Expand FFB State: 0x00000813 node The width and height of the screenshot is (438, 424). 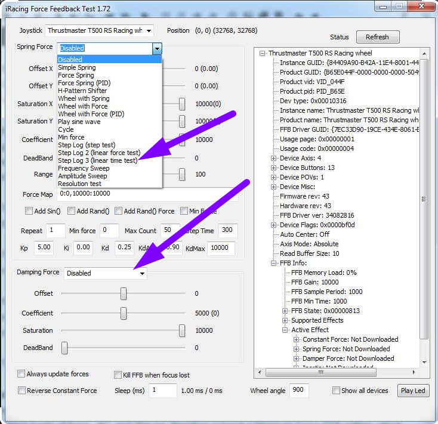click(x=285, y=311)
